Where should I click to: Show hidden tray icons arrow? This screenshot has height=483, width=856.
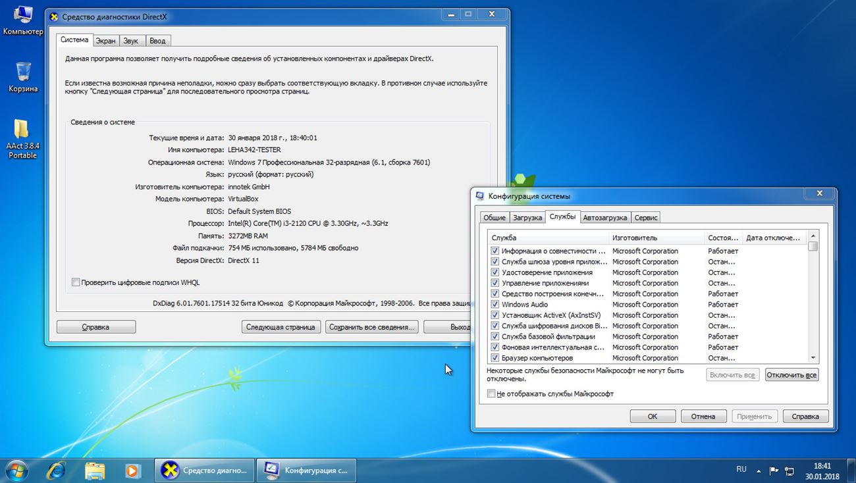click(x=759, y=470)
